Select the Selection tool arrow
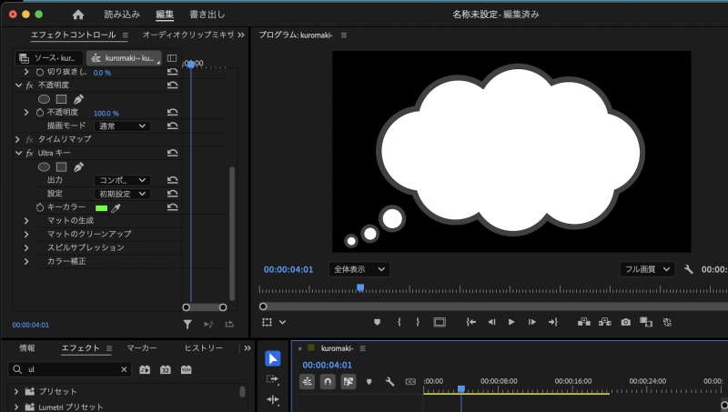 (273, 358)
